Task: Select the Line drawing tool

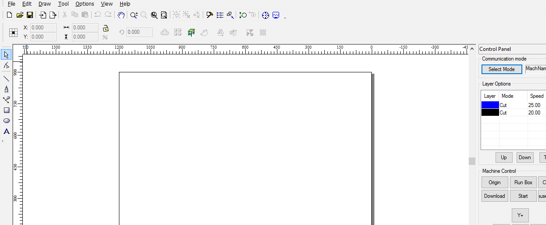Action: click(6, 79)
